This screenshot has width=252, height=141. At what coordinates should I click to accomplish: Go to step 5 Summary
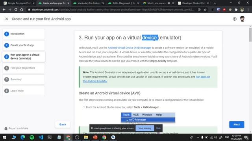24,79
